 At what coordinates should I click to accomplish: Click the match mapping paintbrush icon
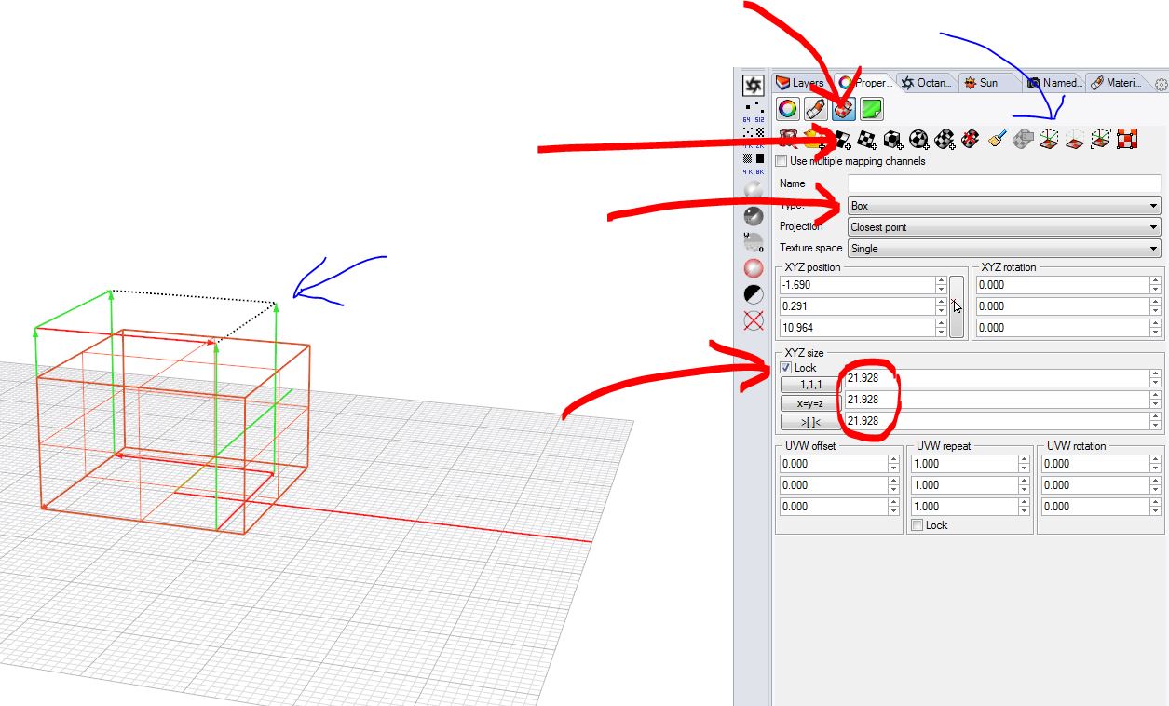997,140
